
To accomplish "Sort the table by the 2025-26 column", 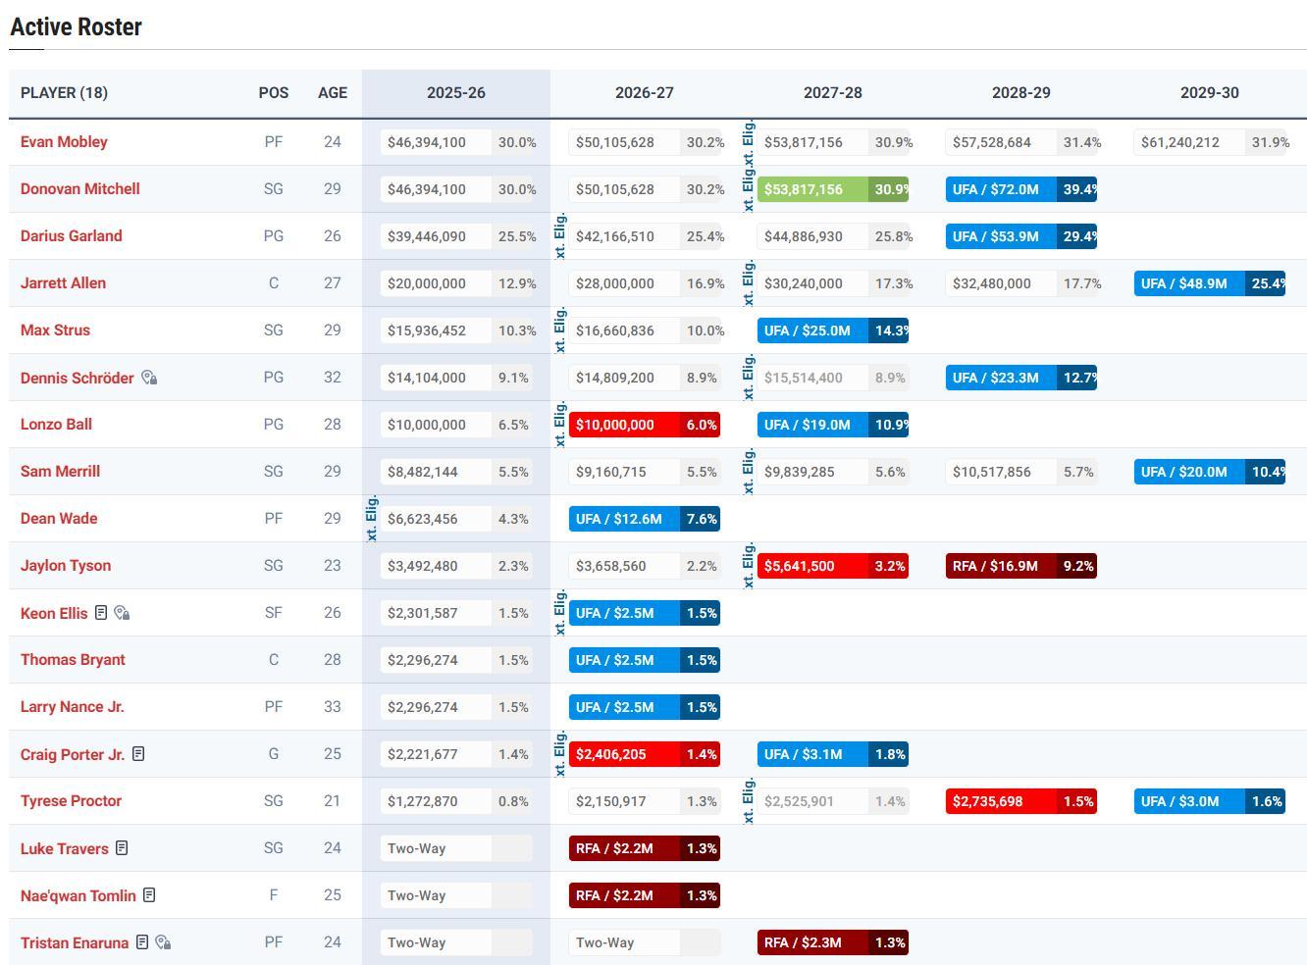I will click(x=455, y=93).
